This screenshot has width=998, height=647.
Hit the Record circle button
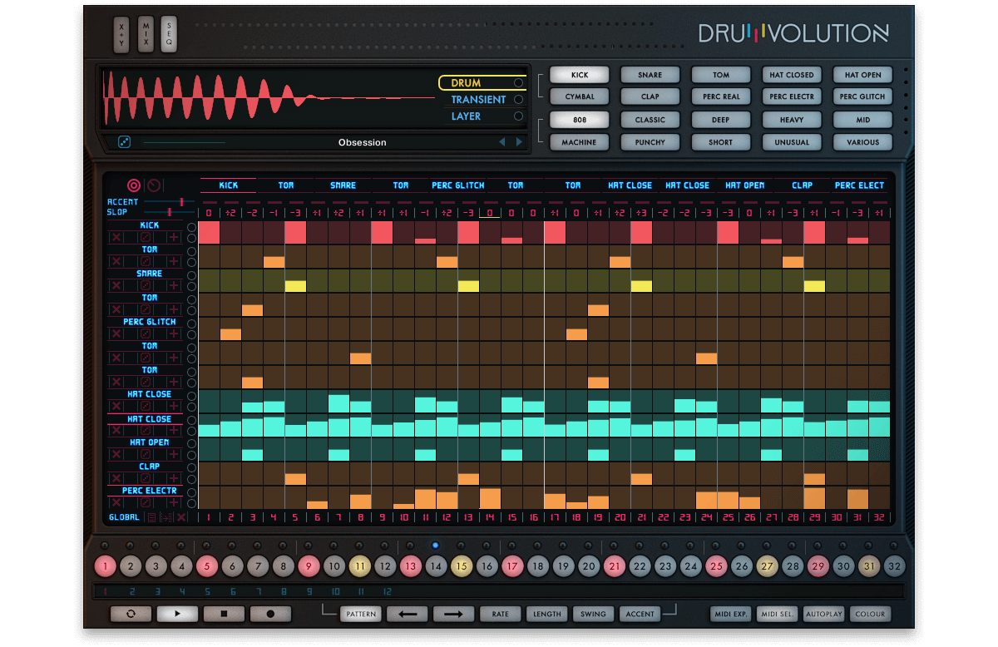click(x=270, y=615)
